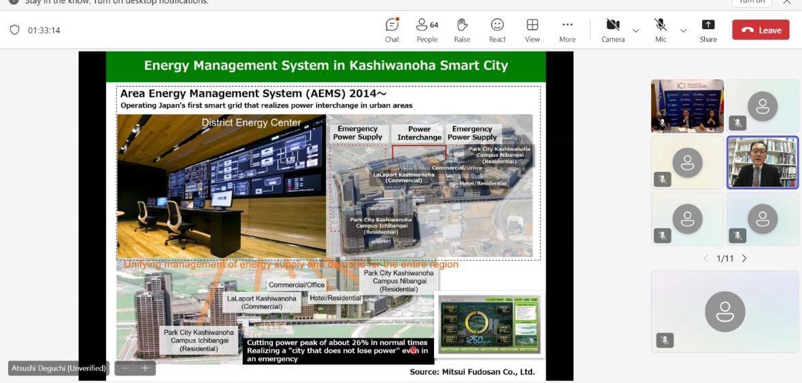Open the Chat panel

(x=392, y=30)
